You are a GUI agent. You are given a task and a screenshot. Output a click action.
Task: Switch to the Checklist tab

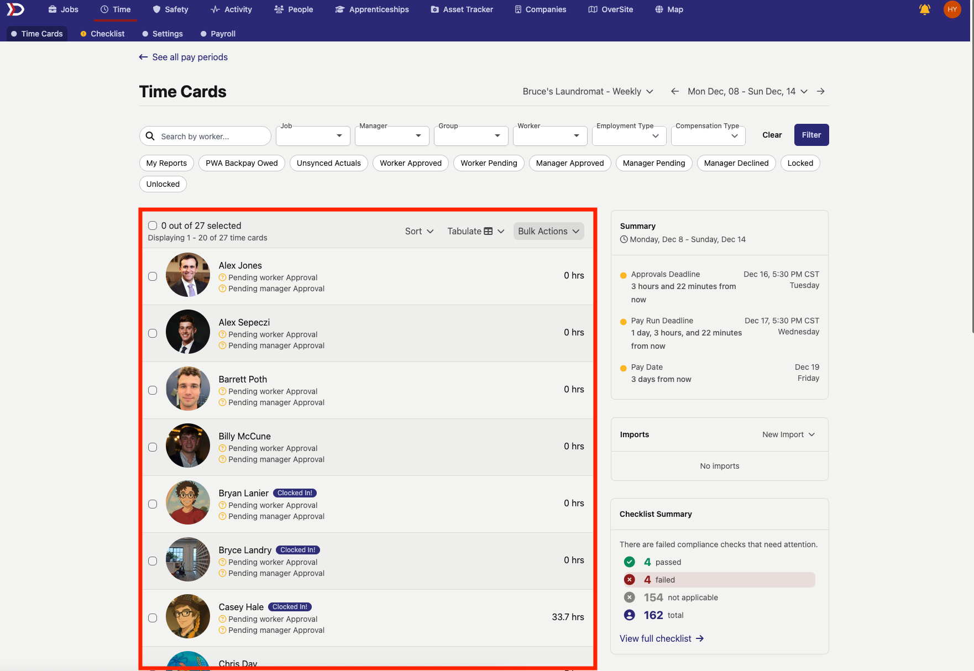tap(102, 34)
